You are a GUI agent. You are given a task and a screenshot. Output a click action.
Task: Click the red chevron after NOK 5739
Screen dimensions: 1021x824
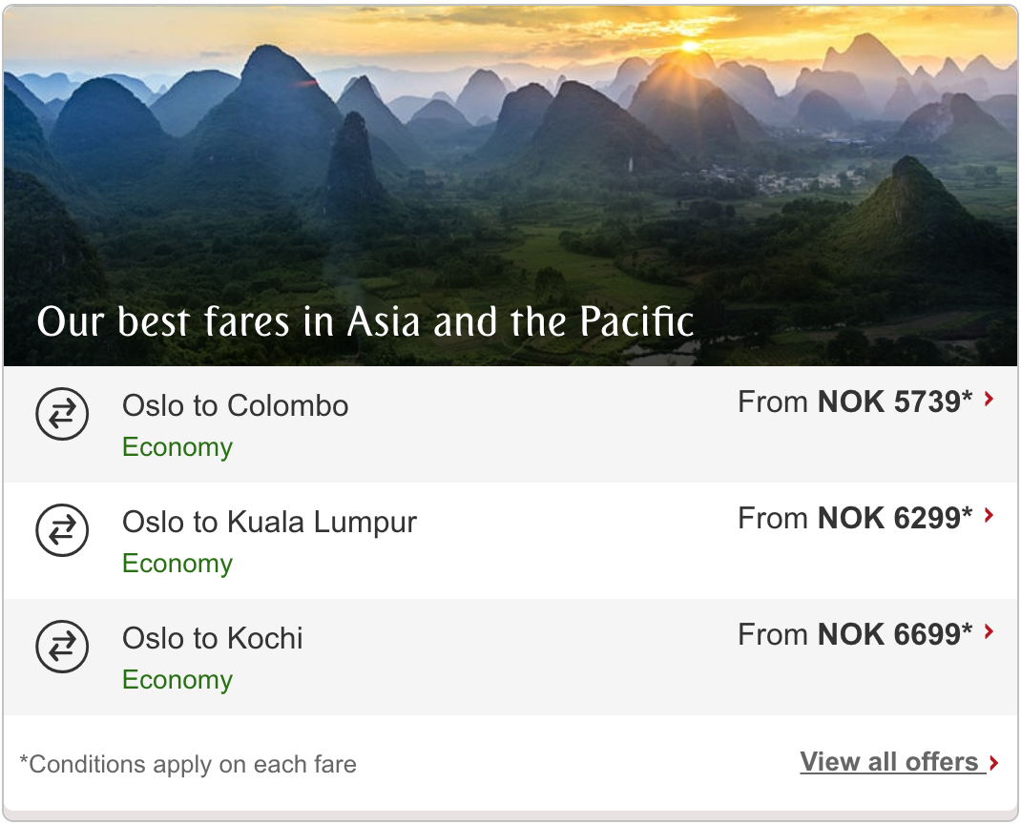[x=990, y=399]
